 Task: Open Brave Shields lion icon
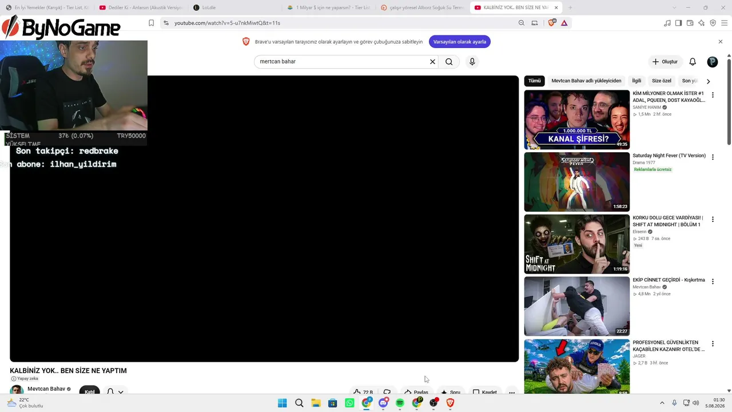551,23
